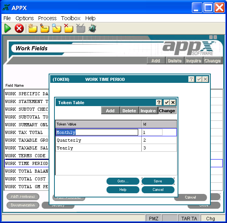
Task: Open the Toolbox menu
Action: point(71,18)
